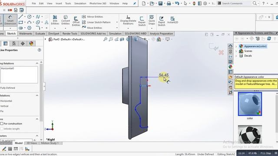The height and width of the screenshot is (156, 278).
Task: Open the Motion Study 1 tab
Action: (50, 143)
